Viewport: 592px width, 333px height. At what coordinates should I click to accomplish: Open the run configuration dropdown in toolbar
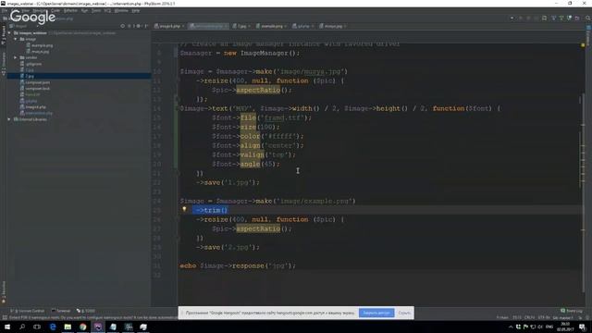pos(512,18)
